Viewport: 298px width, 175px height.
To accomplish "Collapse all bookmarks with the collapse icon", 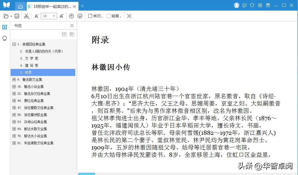I will click(64, 34).
